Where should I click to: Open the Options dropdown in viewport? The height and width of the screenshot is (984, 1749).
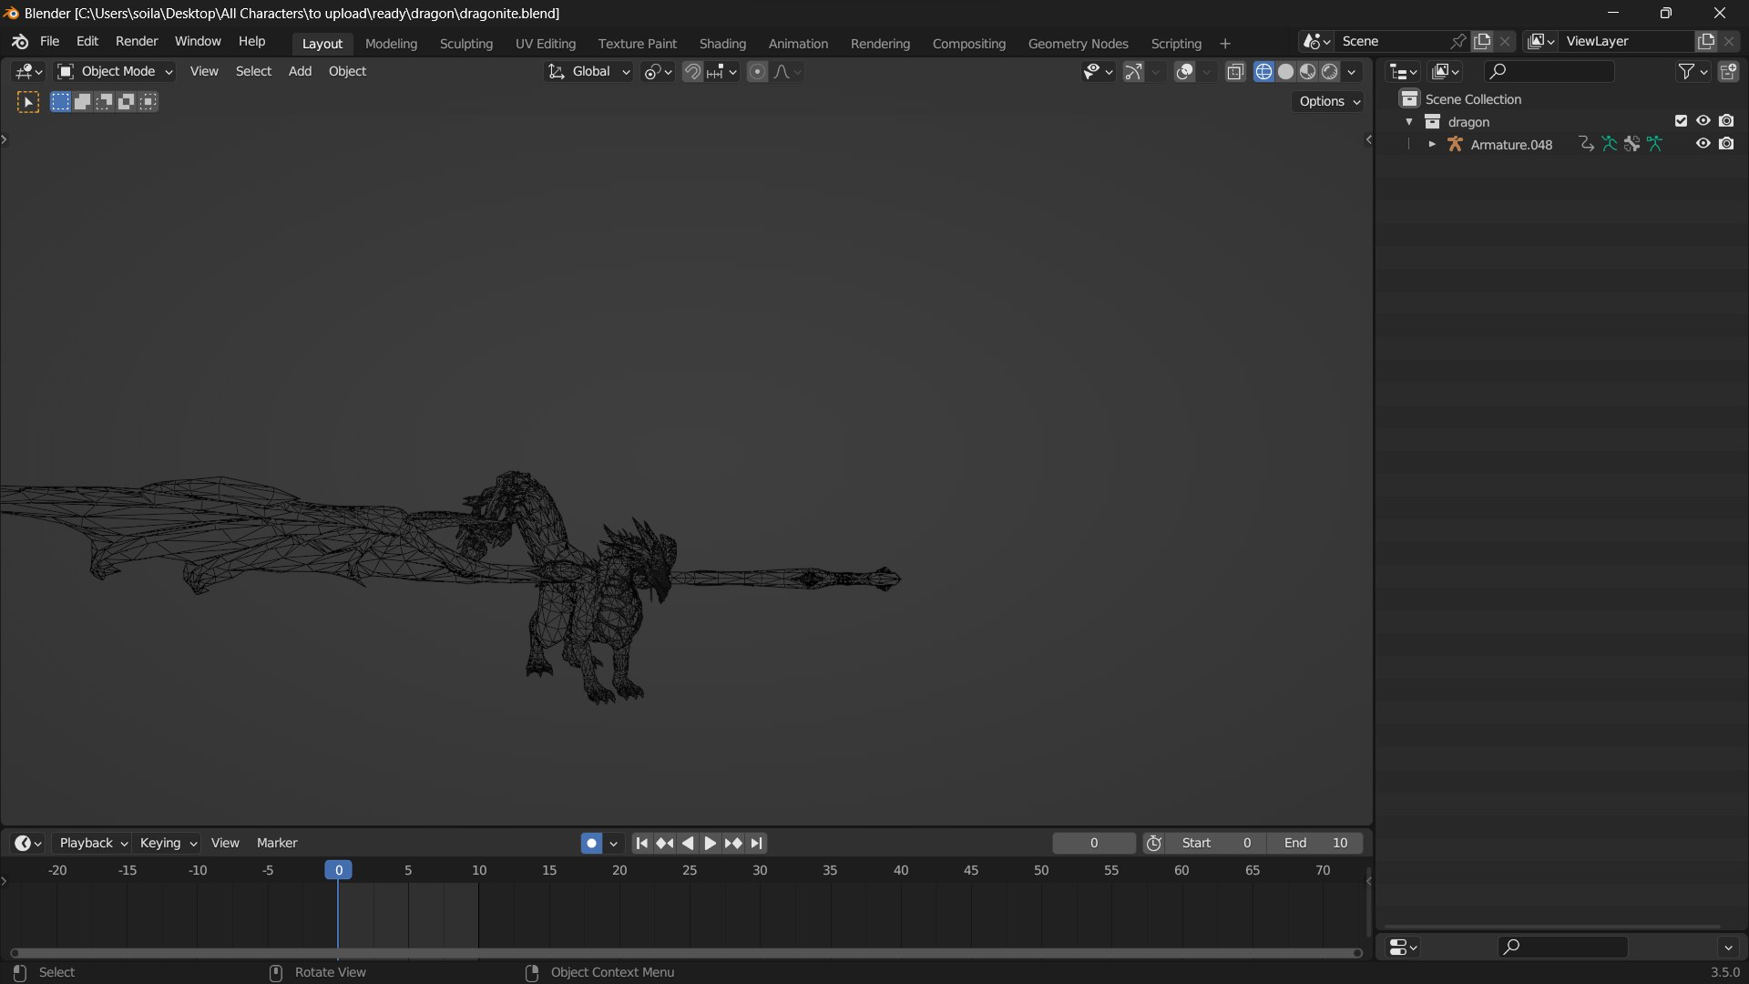(x=1329, y=101)
